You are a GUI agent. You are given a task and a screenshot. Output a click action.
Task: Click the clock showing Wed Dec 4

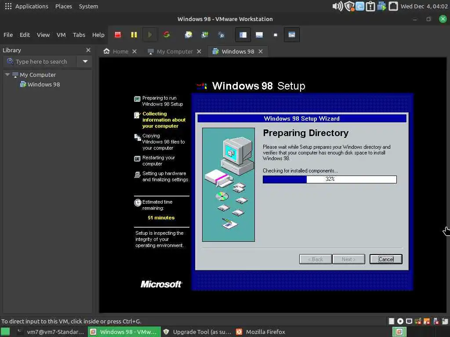(424, 6)
